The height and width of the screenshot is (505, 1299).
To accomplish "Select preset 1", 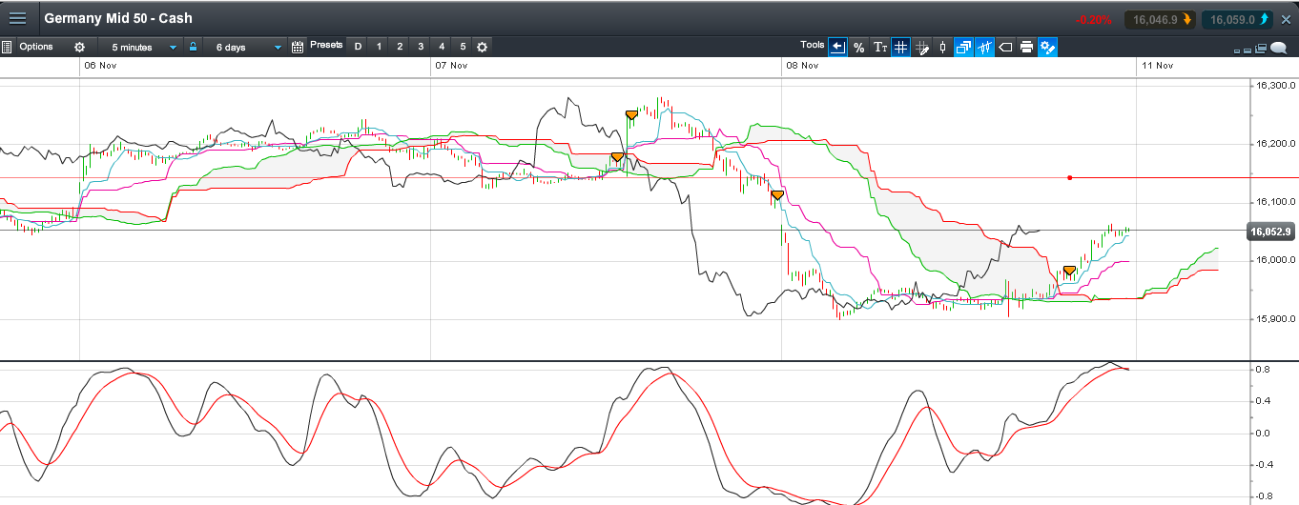I will click(x=379, y=47).
